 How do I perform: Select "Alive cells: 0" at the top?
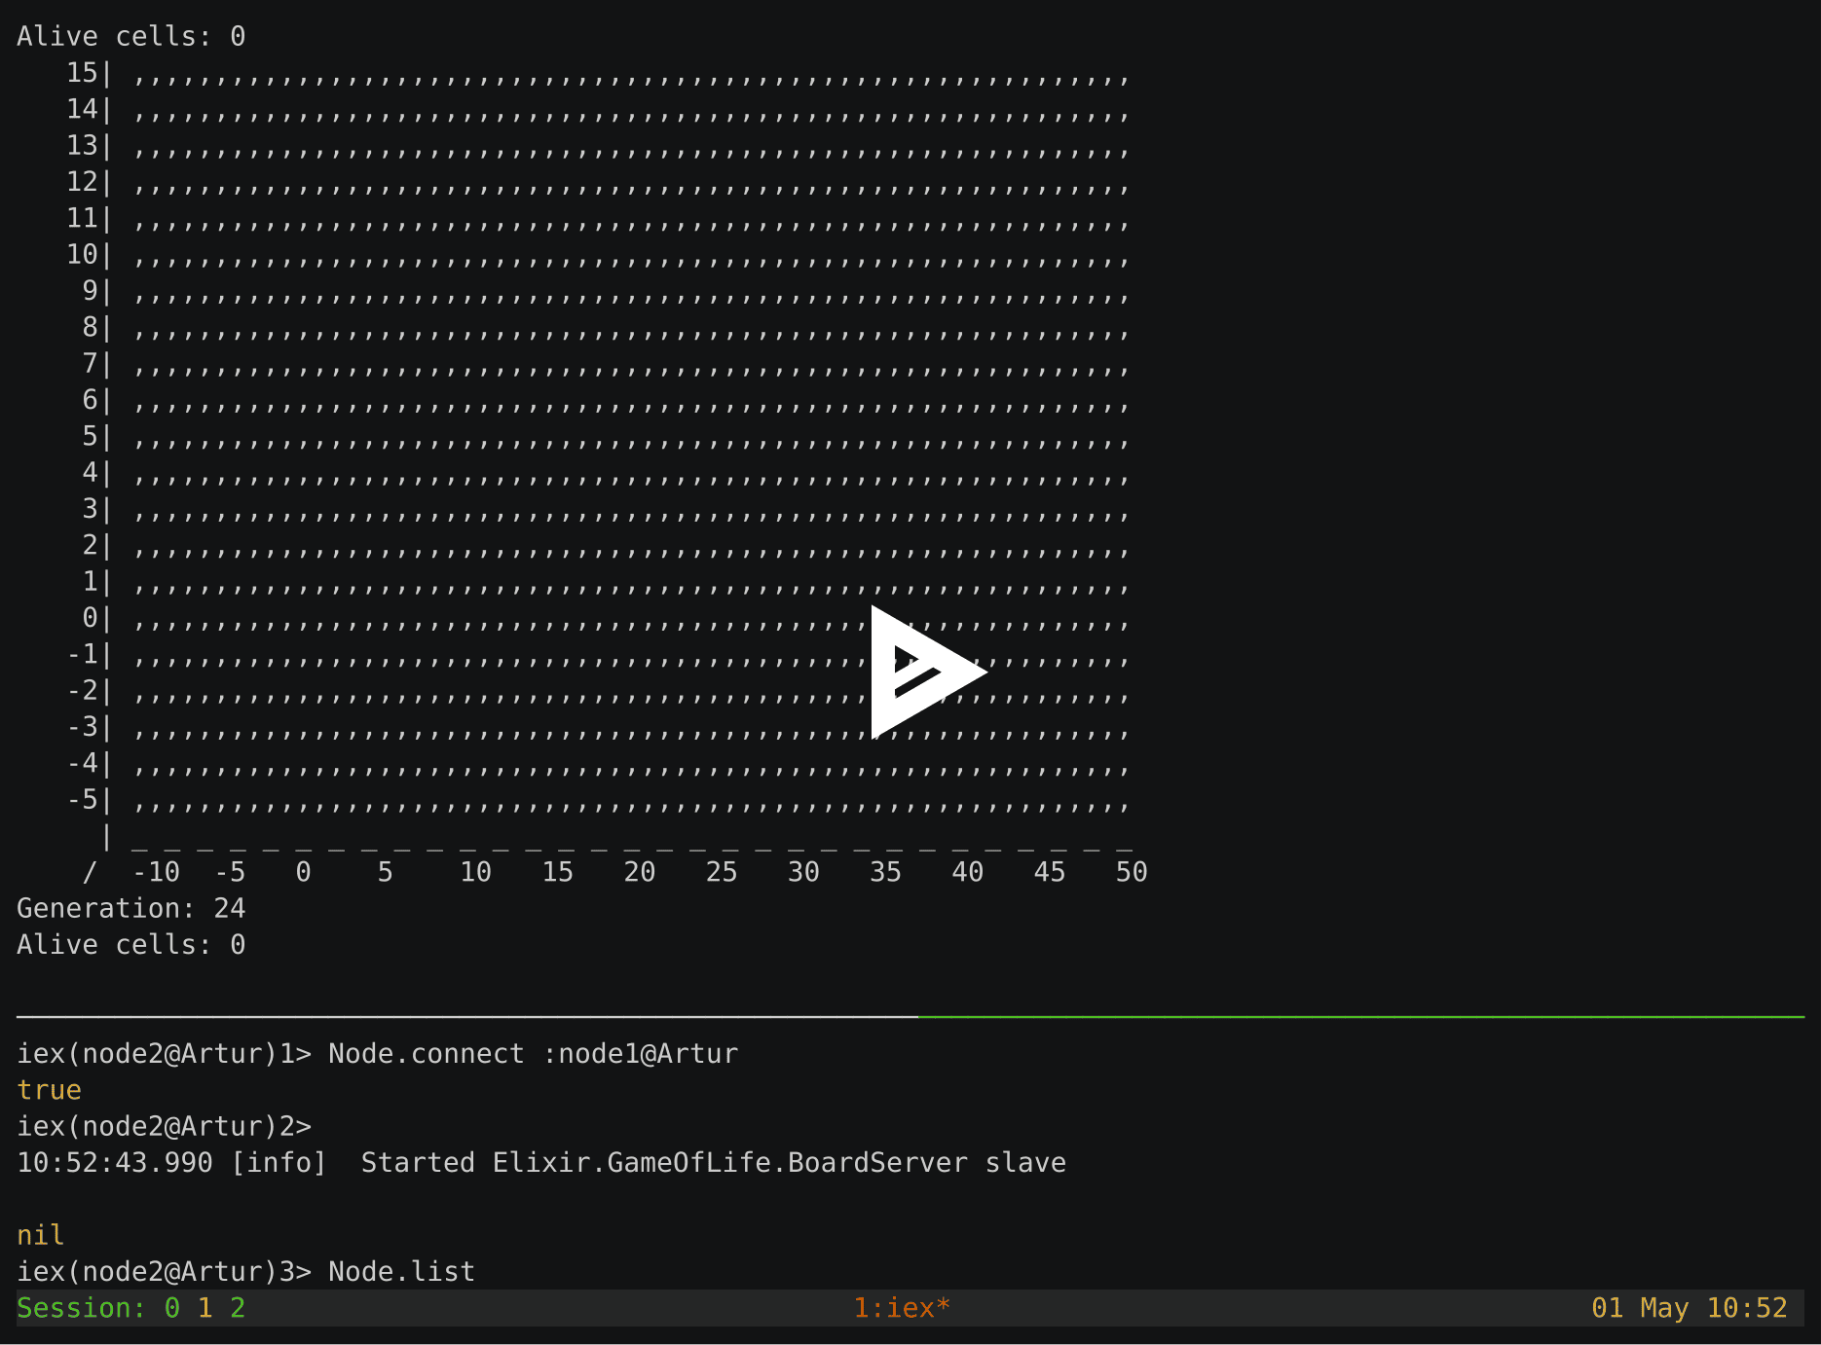pyautogui.click(x=131, y=36)
